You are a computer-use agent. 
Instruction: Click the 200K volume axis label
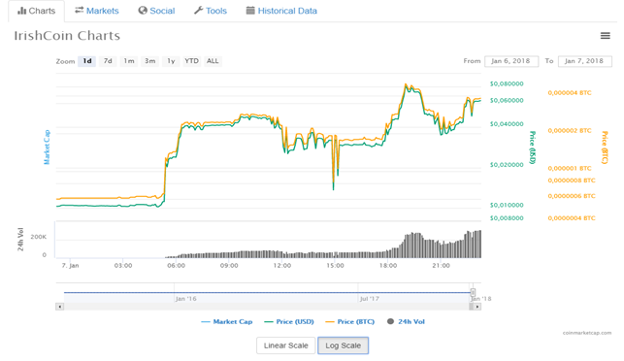point(39,237)
